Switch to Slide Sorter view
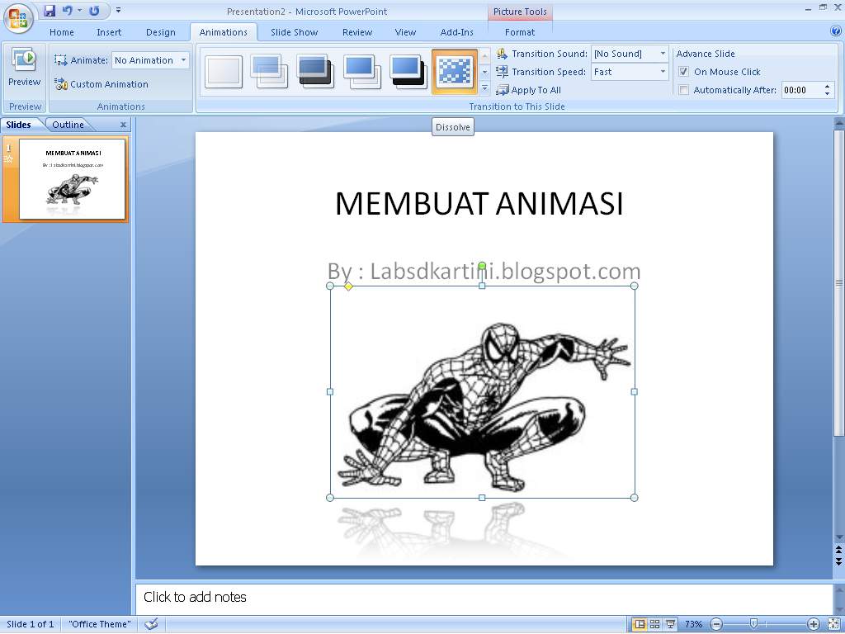Screen dimensions: 845x634 pos(654,624)
